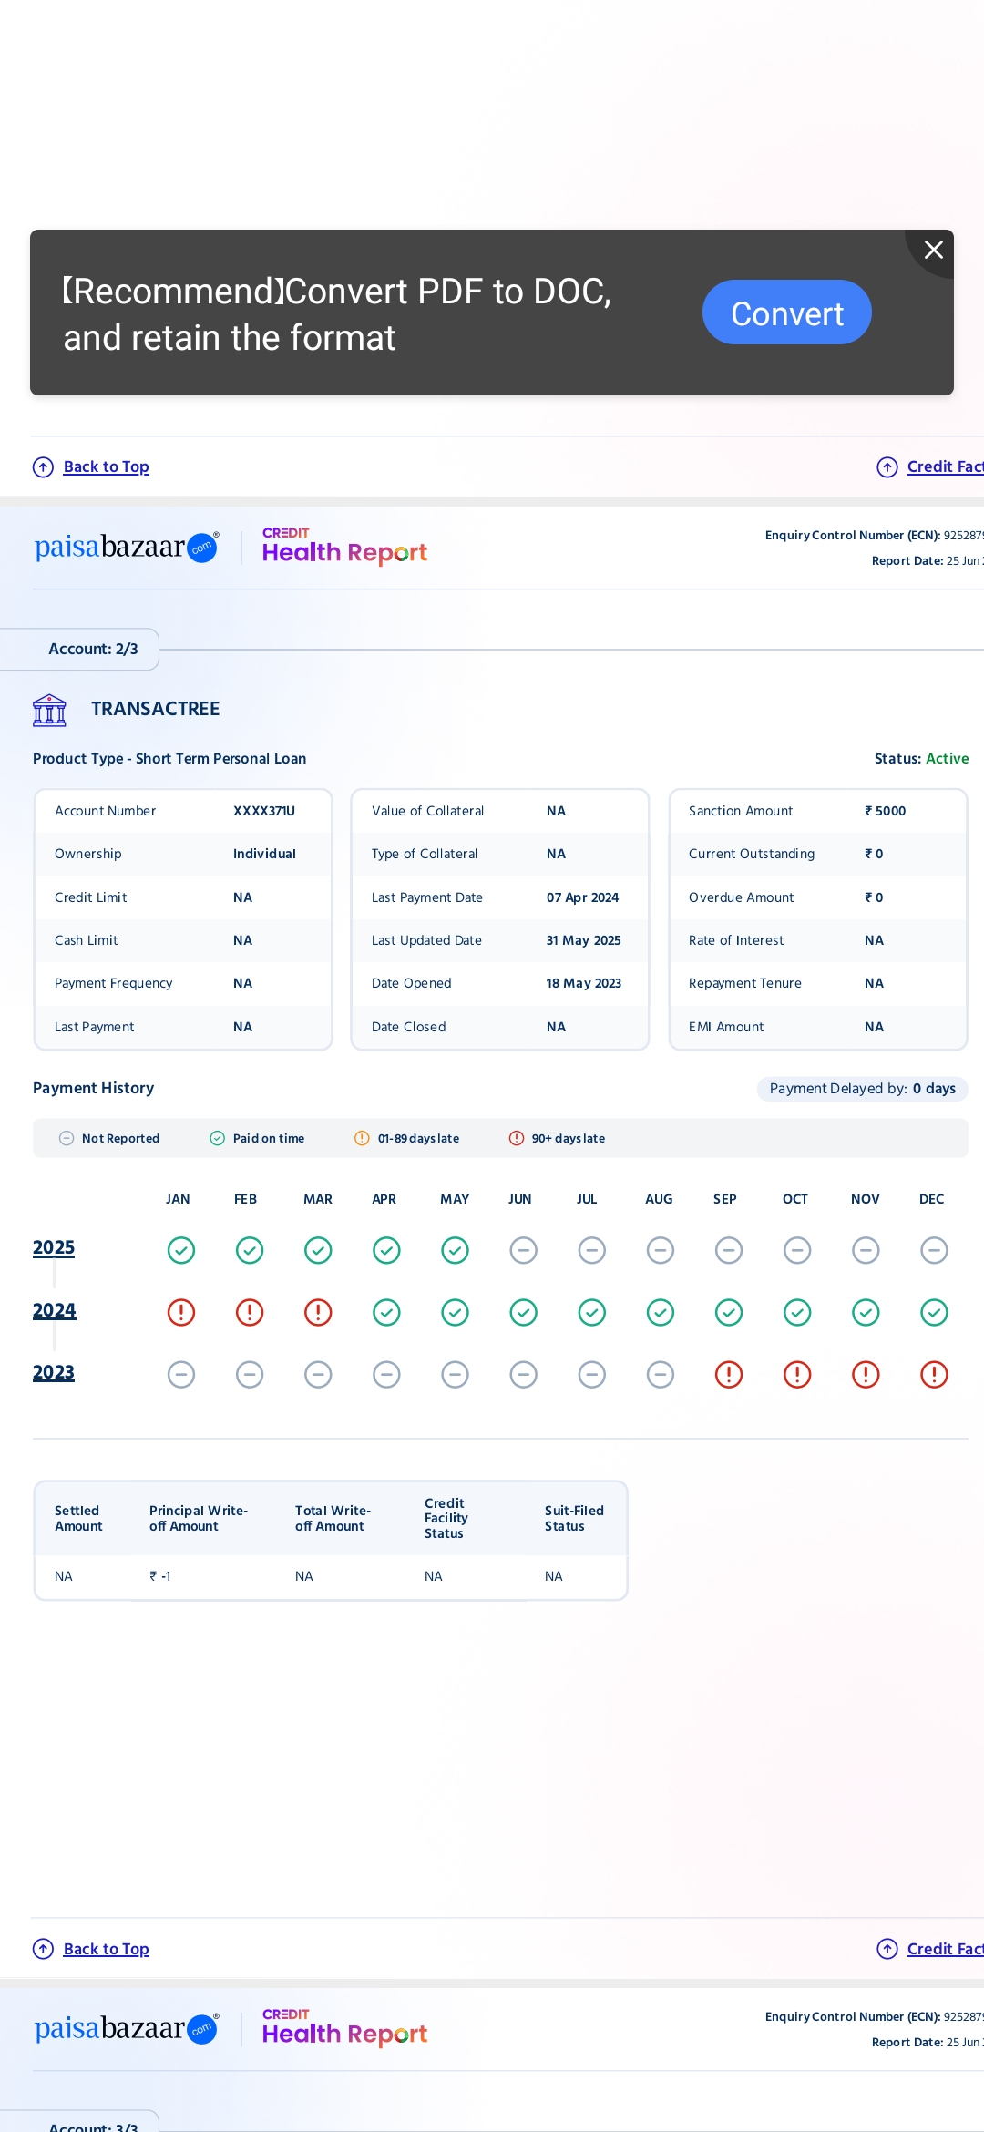Click the bank building icon beside TRANSACTREE
Image resolution: width=984 pixels, height=2132 pixels.
click(49, 710)
